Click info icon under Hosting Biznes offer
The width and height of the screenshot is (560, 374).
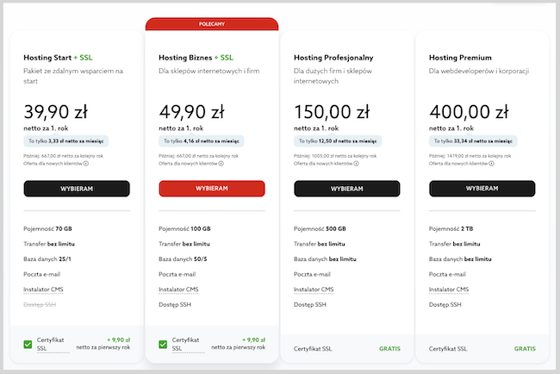(x=221, y=164)
